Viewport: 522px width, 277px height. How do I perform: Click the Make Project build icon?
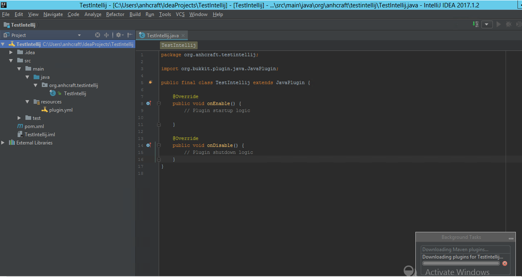pyautogui.click(x=476, y=25)
